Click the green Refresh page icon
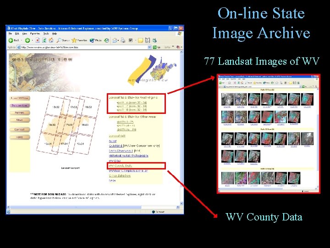The image size is (330, 248). click(x=44, y=40)
